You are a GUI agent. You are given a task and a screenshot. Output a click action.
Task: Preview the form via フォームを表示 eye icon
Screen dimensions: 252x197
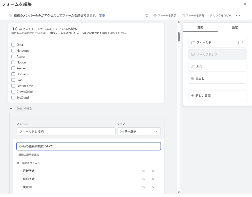[x=165, y=15]
